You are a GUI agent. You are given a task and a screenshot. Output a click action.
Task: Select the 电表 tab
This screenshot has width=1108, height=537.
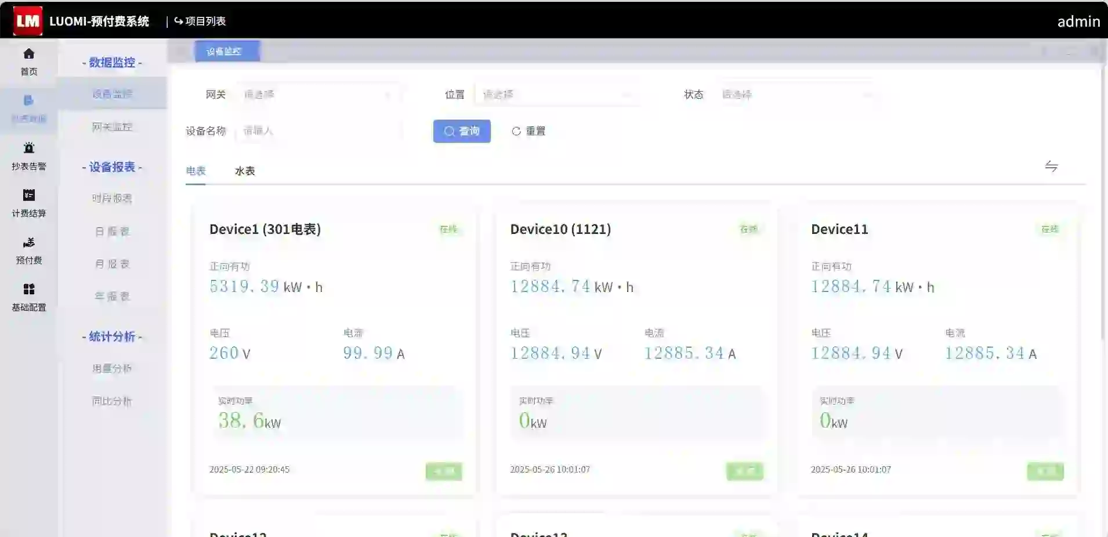tap(195, 171)
